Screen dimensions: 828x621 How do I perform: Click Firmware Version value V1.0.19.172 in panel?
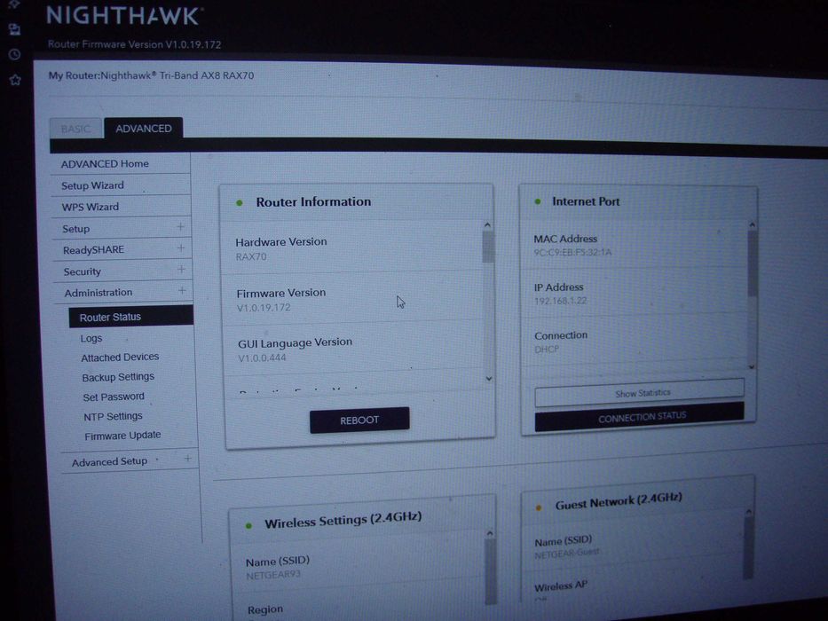coord(264,308)
